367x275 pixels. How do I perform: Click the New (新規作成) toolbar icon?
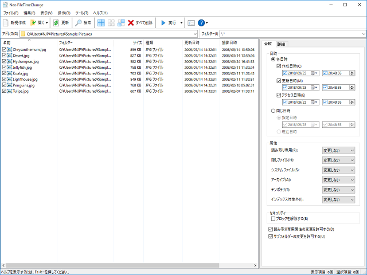point(6,23)
